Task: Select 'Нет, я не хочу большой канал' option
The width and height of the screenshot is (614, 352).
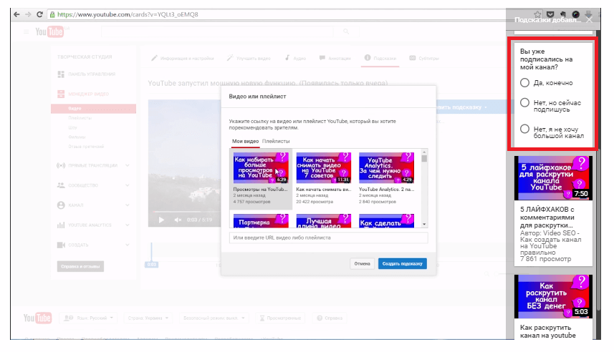Action: (x=525, y=129)
